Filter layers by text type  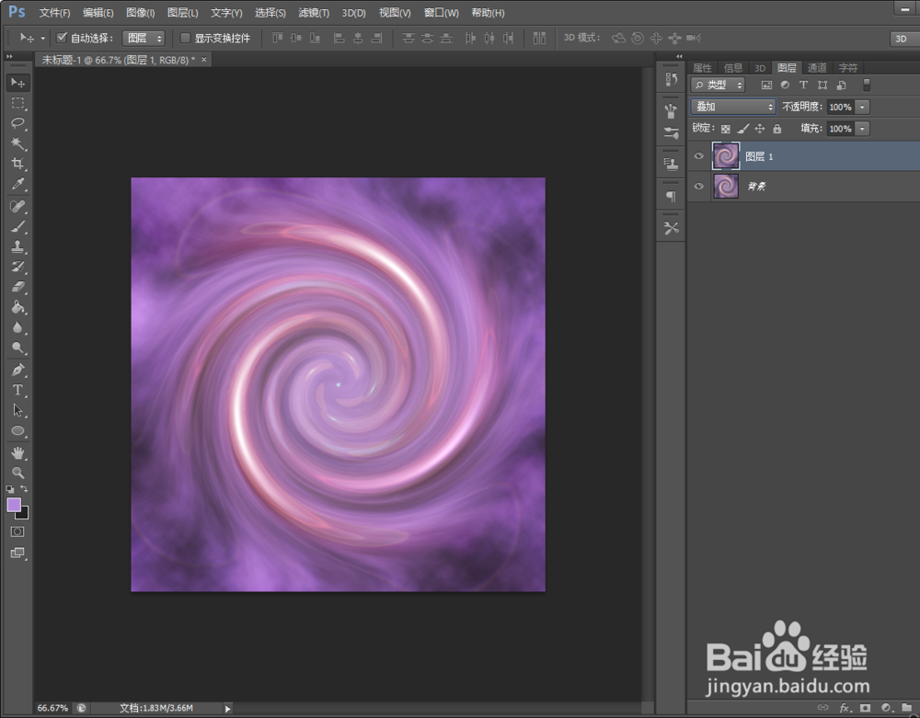804,85
